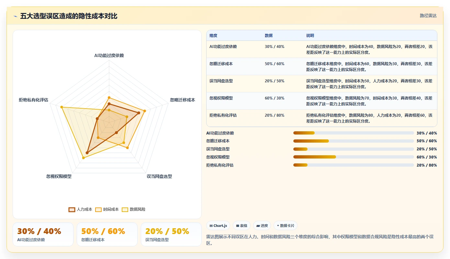Select the 忽略迁移成本 progress bar

coord(354,141)
